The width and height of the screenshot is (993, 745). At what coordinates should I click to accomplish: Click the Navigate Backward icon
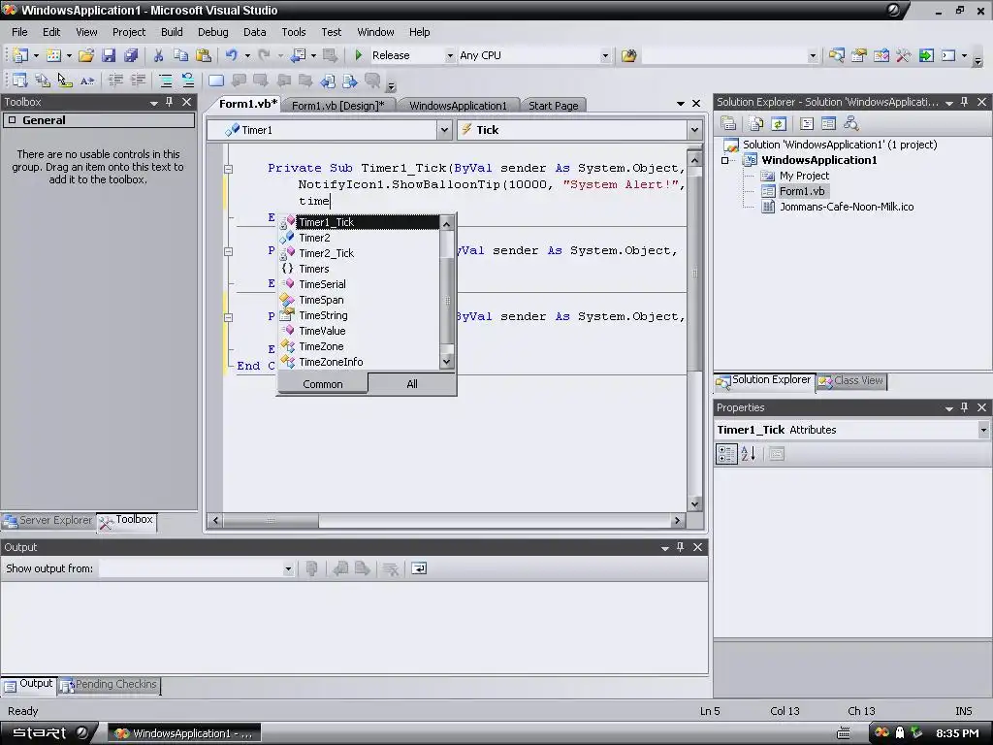point(298,55)
